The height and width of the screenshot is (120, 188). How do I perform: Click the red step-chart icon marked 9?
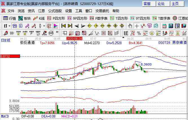pos(34,26)
